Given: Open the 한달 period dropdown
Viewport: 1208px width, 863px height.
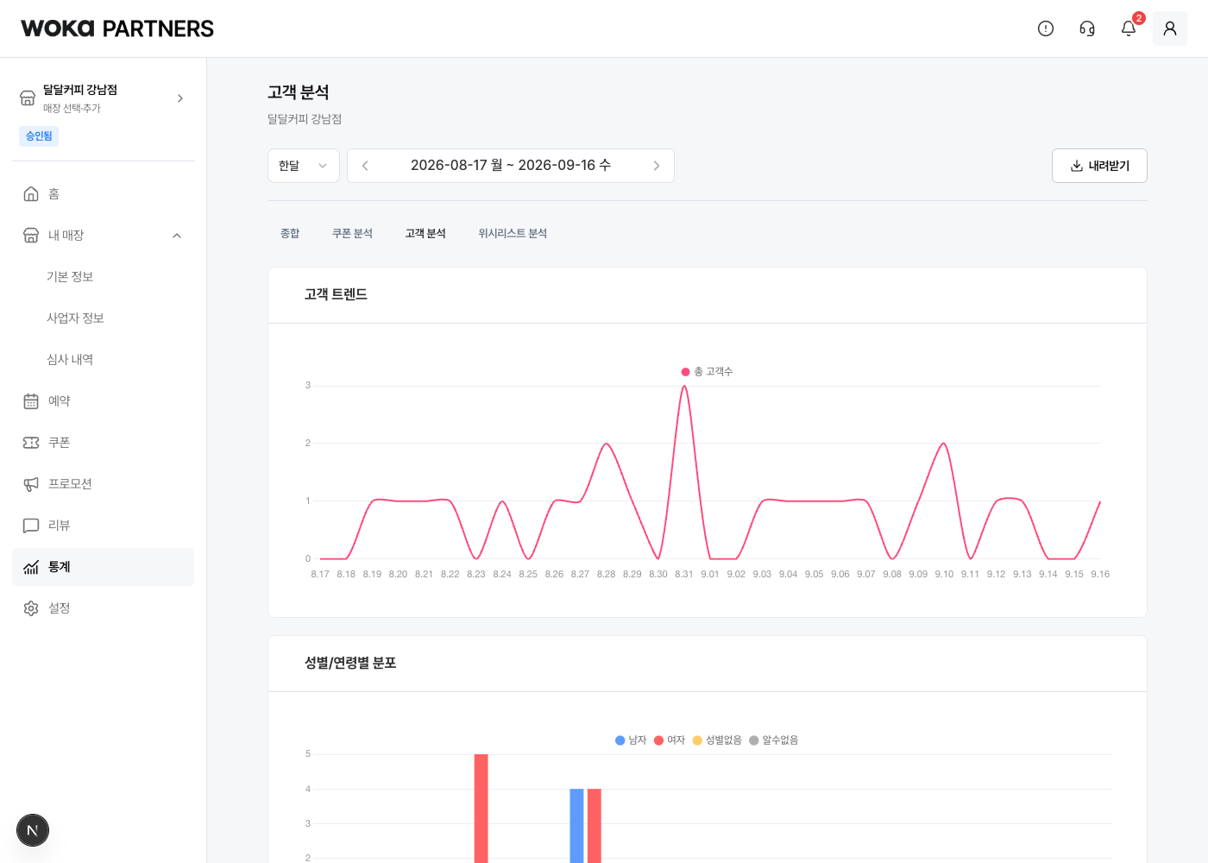Looking at the screenshot, I should 304,166.
